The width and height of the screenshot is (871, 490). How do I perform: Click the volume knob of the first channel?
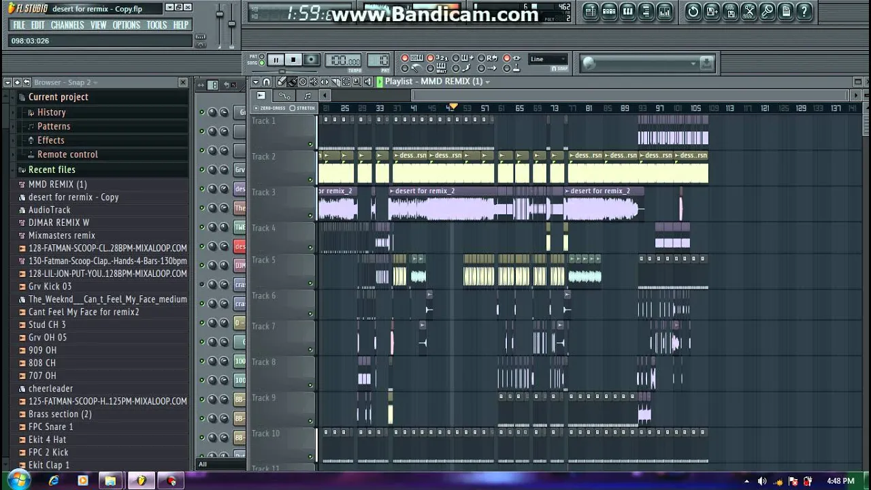coord(224,112)
